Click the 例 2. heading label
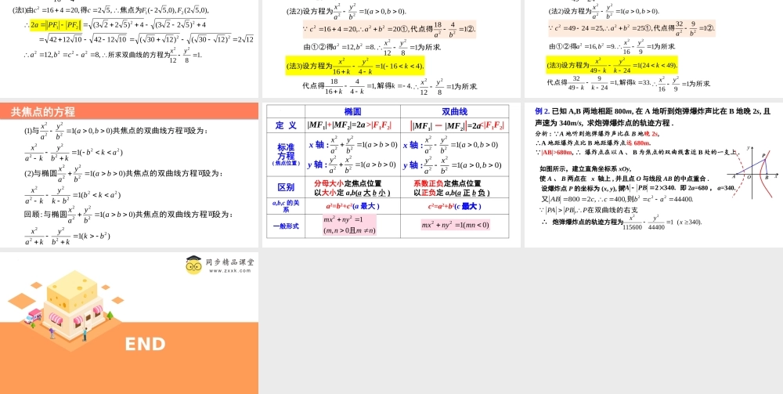The width and height of the screenshot is (783, 394). point(543,112)
